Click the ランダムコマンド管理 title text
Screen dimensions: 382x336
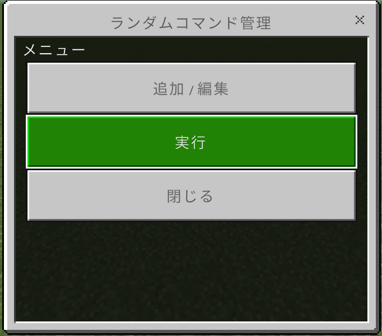click(x=191, y=23)
